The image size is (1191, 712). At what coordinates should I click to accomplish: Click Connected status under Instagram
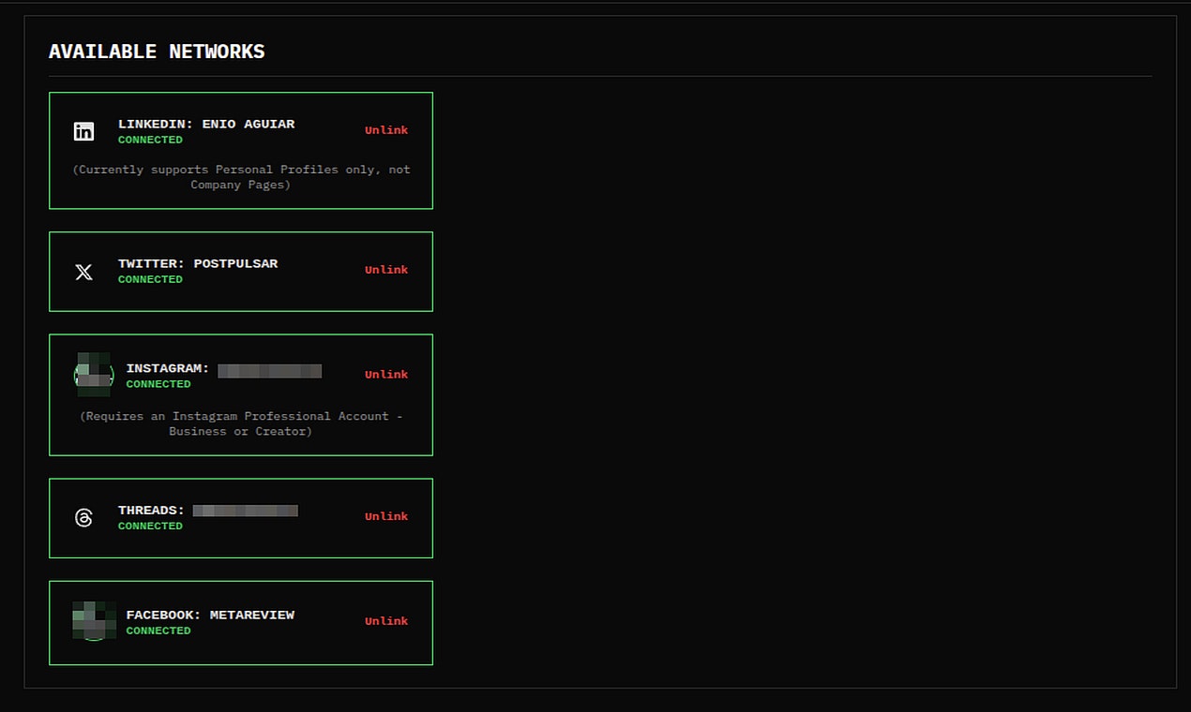(158, 384)
